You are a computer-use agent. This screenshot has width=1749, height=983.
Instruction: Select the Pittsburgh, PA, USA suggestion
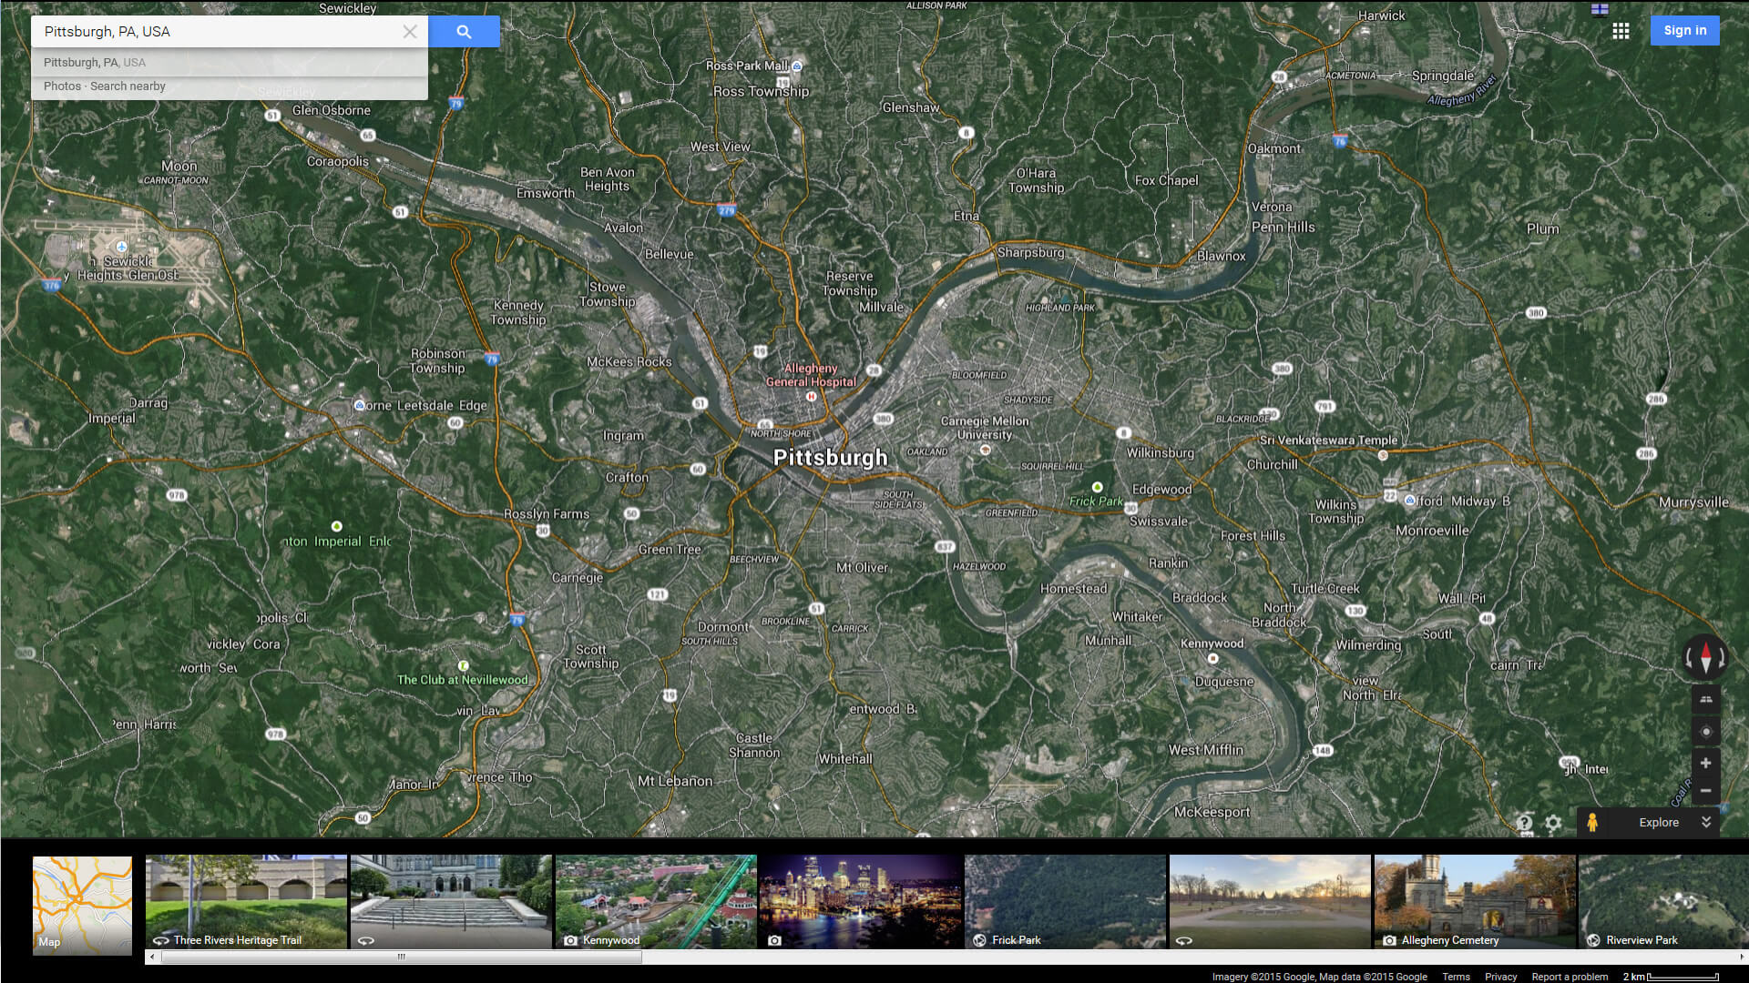click(x=95, y=63)
